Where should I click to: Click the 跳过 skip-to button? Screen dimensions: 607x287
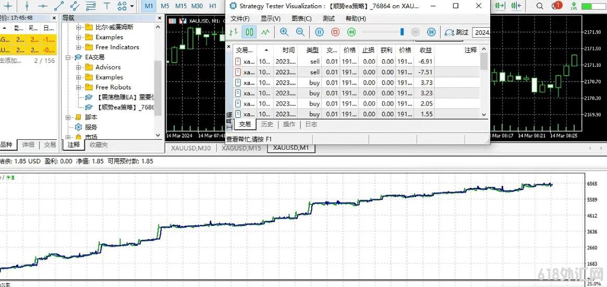tap(457, 32)
